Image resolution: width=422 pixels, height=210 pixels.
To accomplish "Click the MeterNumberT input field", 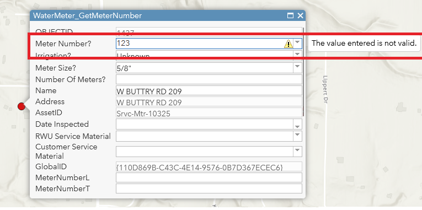I will (x=209, y=189).
